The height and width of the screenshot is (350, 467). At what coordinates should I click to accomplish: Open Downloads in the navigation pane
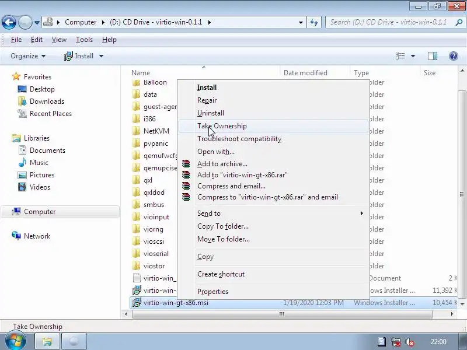click(x=47, y=101)
